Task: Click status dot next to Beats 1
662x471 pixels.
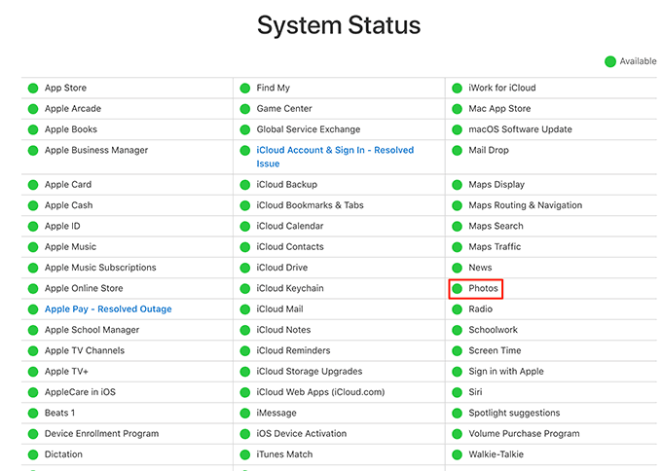Action: (x=33, y=414)
